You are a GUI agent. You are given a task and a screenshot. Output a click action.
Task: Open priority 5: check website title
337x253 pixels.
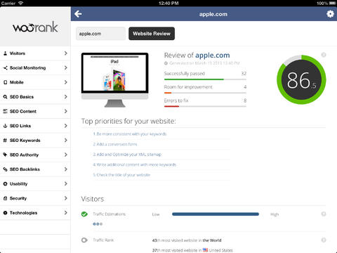click(x=121, y=175)
